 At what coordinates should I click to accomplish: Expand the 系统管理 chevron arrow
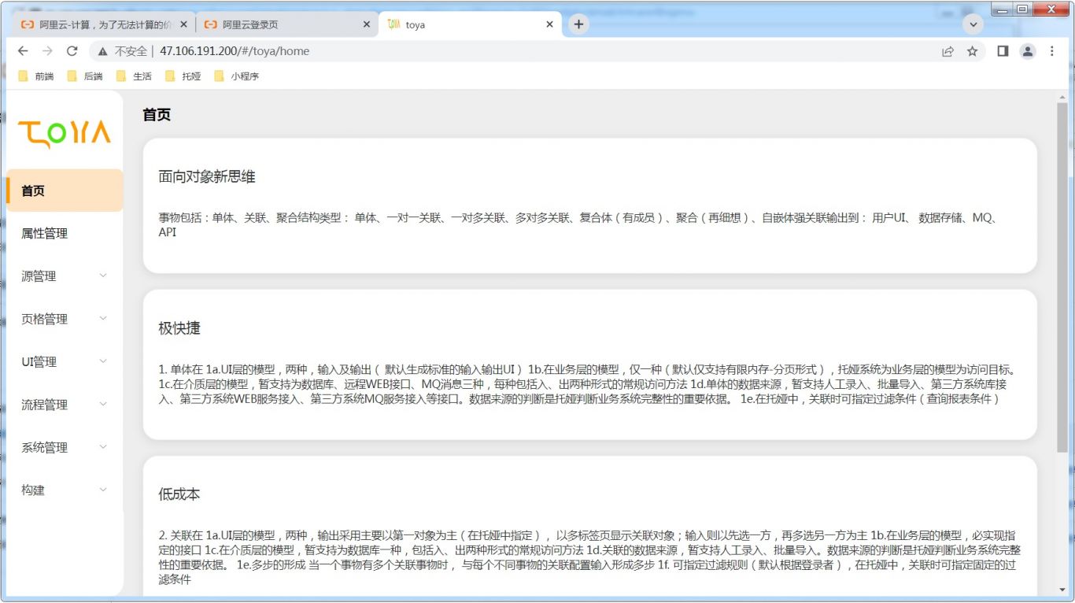(x=103, y=447)
